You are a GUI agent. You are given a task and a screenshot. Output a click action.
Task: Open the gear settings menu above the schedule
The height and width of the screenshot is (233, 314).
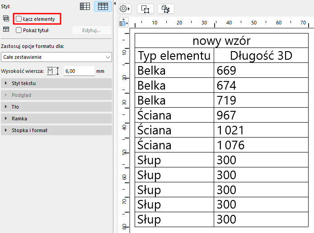[125, 9]
